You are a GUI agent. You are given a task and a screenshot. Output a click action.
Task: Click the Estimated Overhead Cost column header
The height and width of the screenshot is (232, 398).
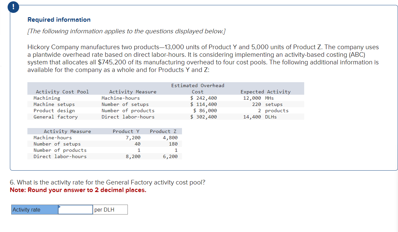point(198,88)
